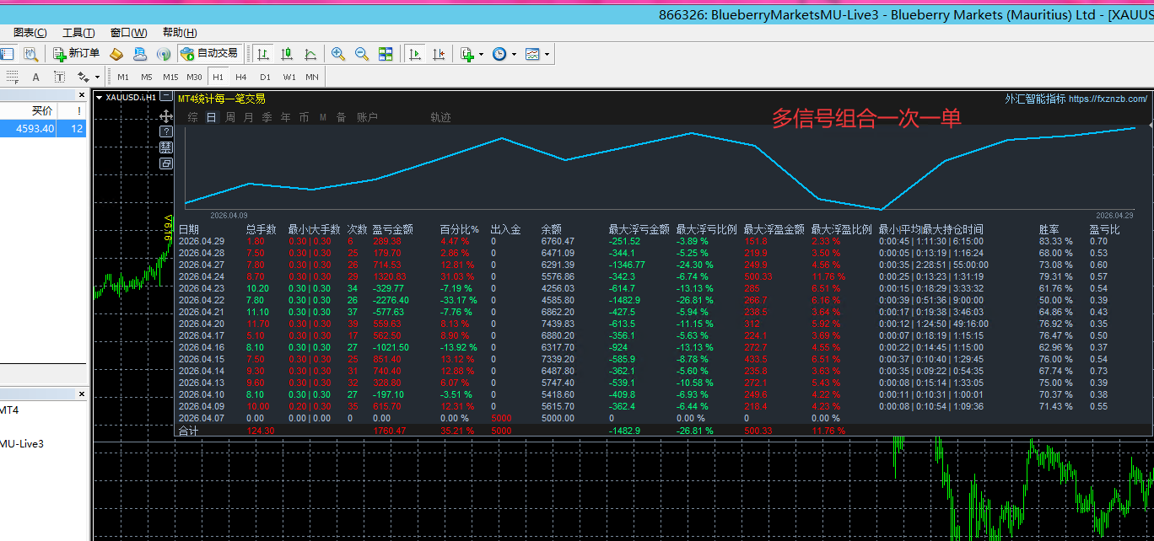Switch chart to candlestick mode
Viewport: 1154px width, 541px height.
[x=287, y=54]
